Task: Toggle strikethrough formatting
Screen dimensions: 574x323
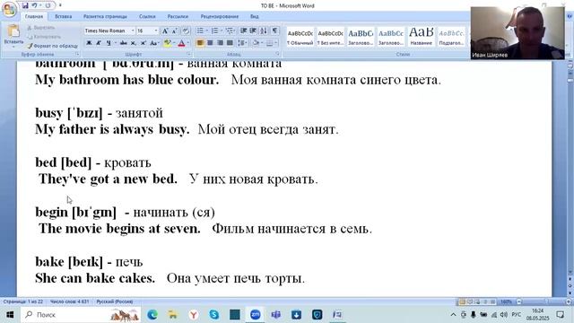Action: tap(124, 43)
